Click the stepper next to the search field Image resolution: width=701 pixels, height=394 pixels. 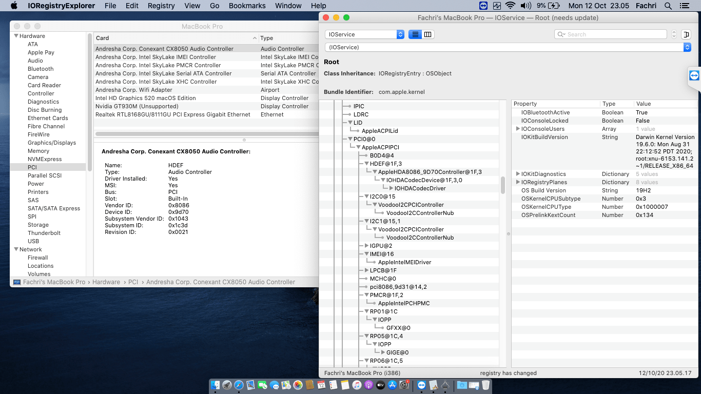click(x=674, y=34)
